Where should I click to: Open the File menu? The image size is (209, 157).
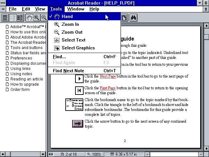coord(12,9)
